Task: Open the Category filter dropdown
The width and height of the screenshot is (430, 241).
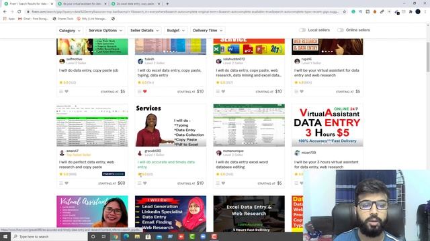Action: pos(69,30)
